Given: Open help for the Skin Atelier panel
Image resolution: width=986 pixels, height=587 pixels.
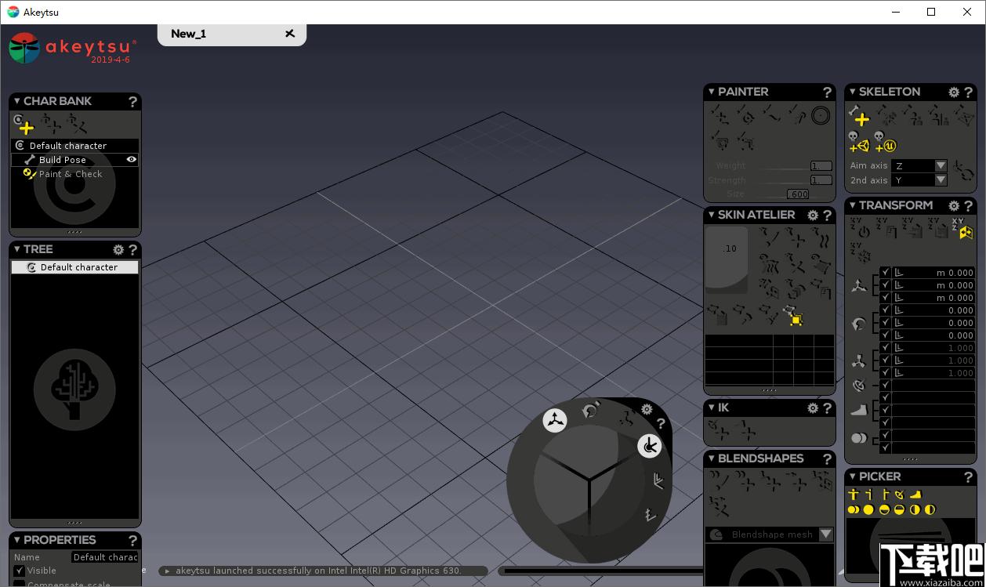Looking at the screenshot, I should (x=827, y=215).
